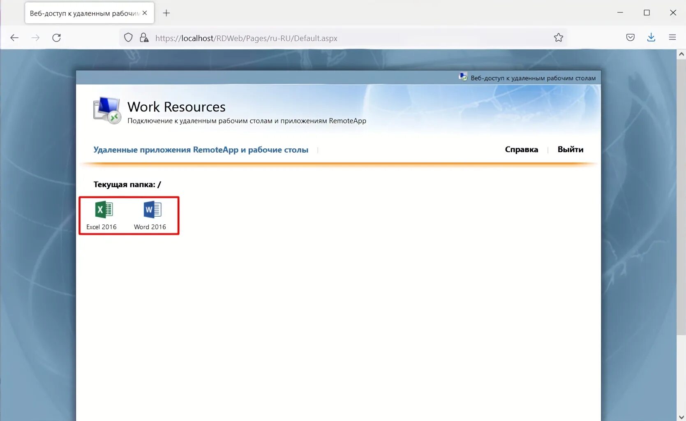The height and width of the screenshot is (421, 686).
Task: Close the Веб-доступ tab
Action: 145,13
